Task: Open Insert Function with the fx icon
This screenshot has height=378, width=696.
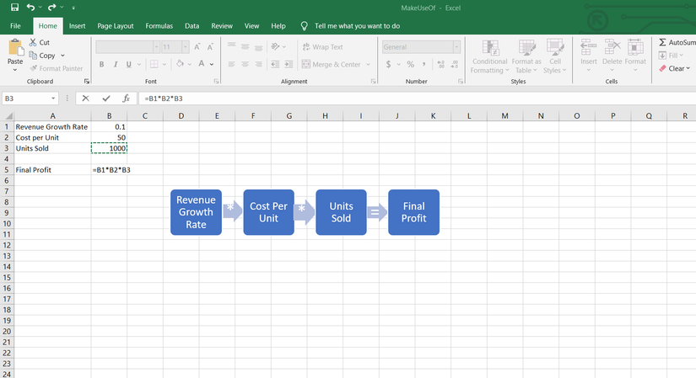Action: (x=126, y=98)
